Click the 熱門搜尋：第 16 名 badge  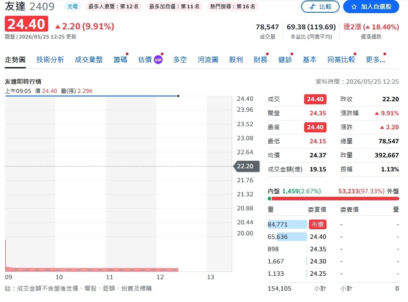[233, 7]
